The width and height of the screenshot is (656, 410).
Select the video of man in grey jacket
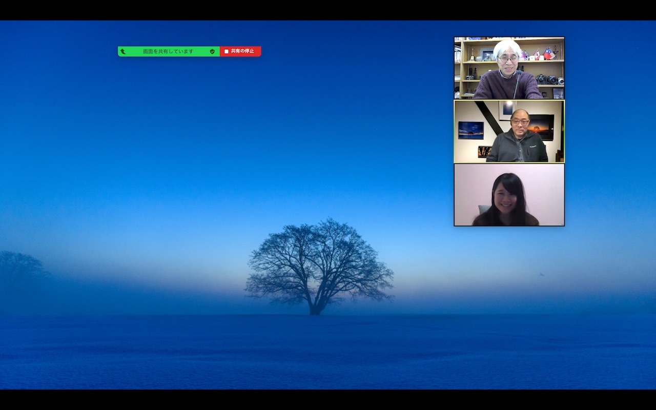[x=509, y=131]
